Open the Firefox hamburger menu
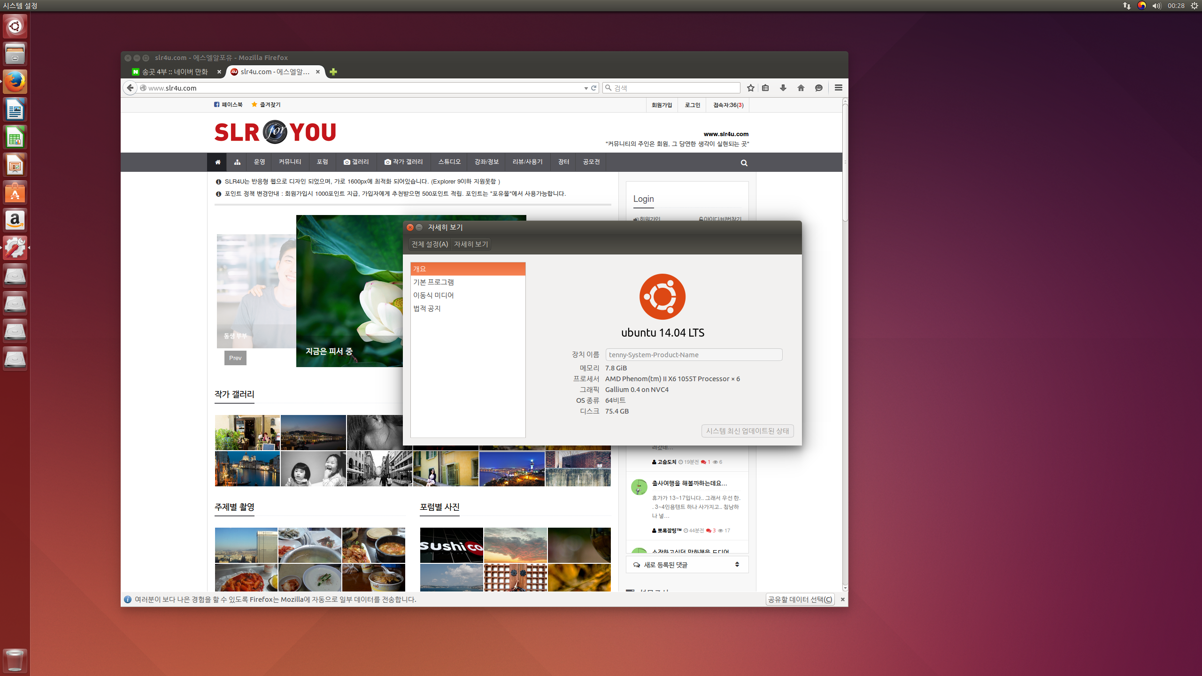 (x=839, y=88)
